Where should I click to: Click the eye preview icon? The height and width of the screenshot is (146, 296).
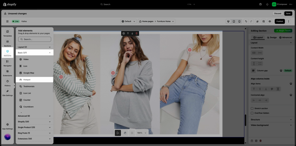point(270,21)
